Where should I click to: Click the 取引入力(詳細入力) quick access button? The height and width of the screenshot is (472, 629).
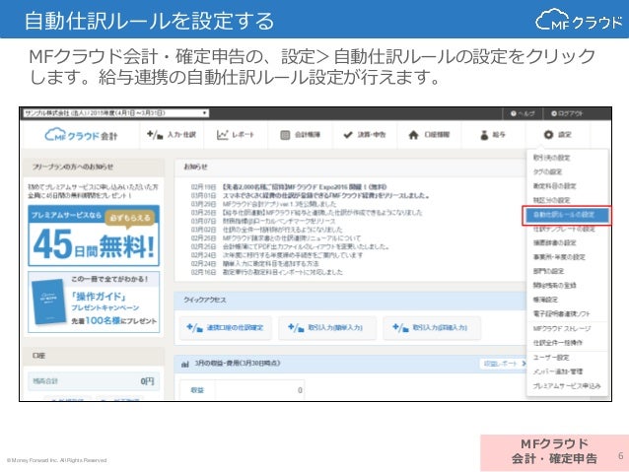(x=432, y=328)
